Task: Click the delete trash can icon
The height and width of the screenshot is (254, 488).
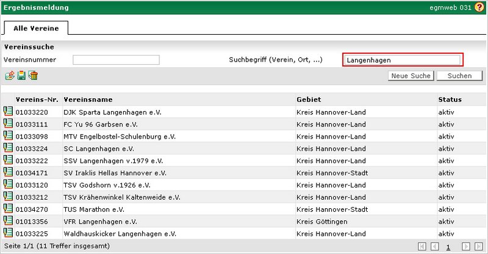Action: point(34,76)
